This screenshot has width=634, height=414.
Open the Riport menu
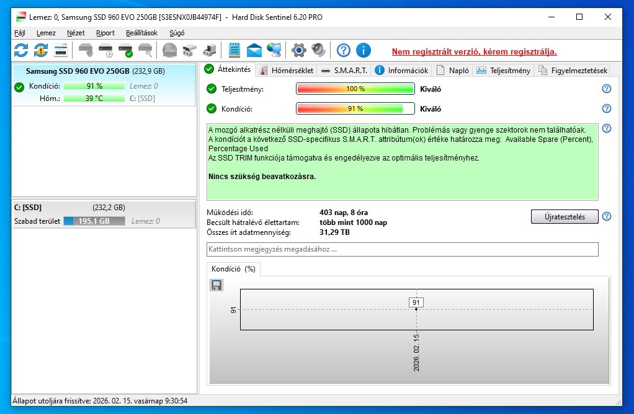(x=105, y=33)
